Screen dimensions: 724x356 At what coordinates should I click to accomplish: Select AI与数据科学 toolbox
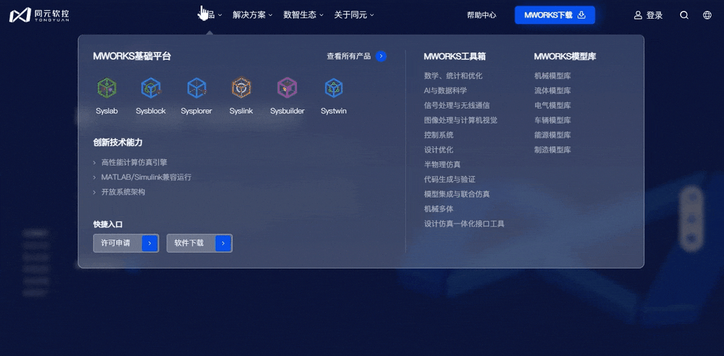click(445, 90)
